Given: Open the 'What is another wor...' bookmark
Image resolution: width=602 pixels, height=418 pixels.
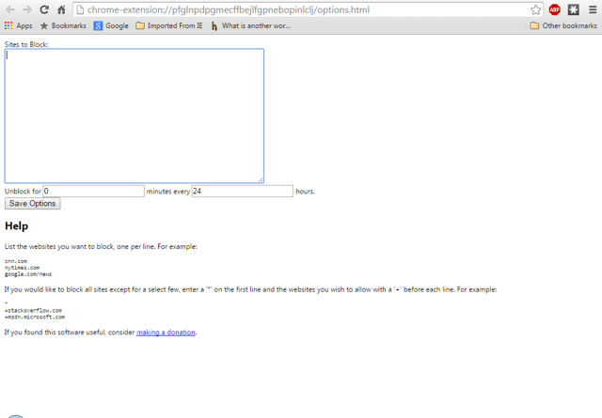Looking at the screenshot, I should pos(250,26).
